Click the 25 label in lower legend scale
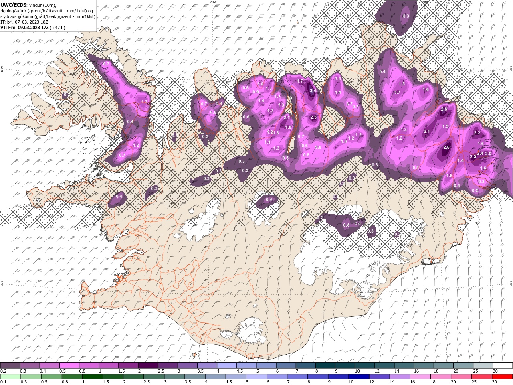 pyautogui.click(x=473, y=382)
